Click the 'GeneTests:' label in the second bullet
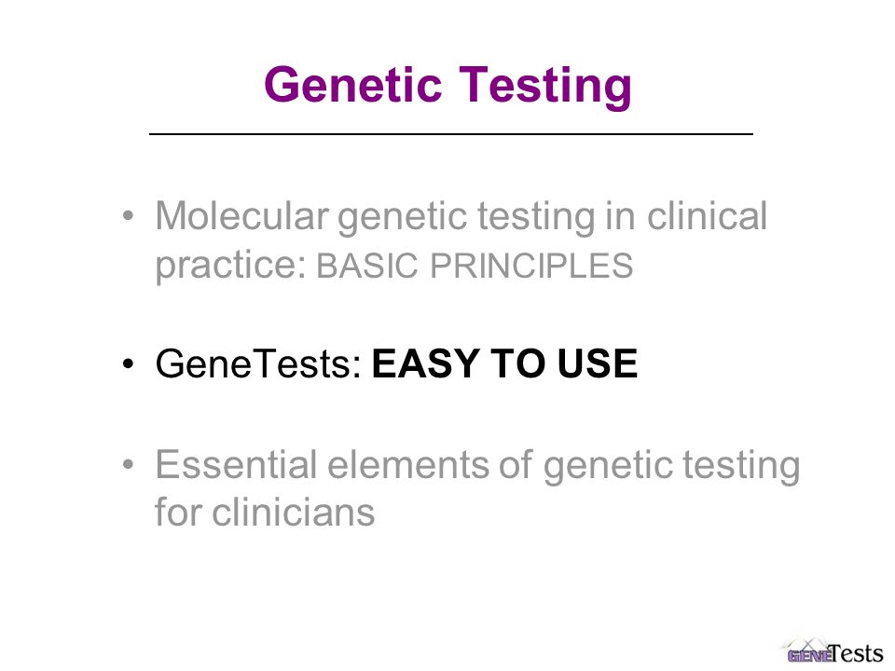 [x=258, y=363]
